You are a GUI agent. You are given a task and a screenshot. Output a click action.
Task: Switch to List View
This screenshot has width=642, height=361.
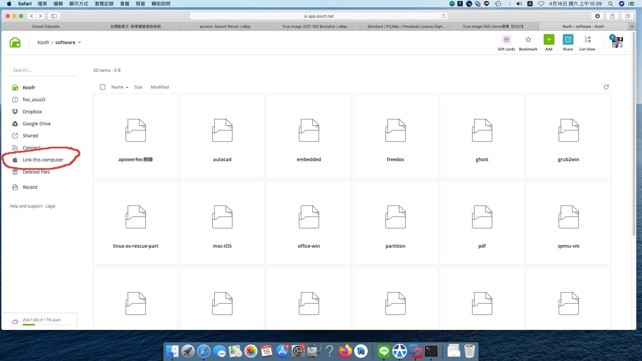click(587, 40)
